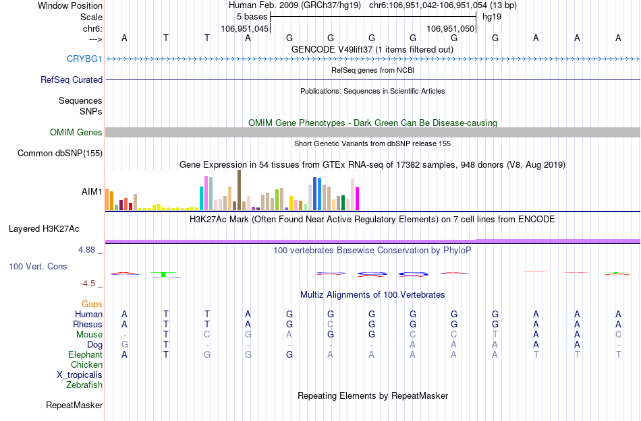Screen dimensions: 641x421
Task: Click the OMIM Genes track label
Action: point(76,132)
